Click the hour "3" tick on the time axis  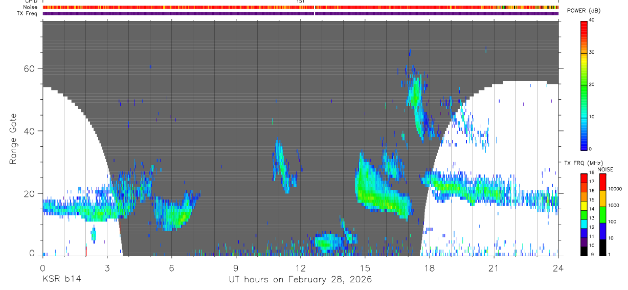point(107,268)
